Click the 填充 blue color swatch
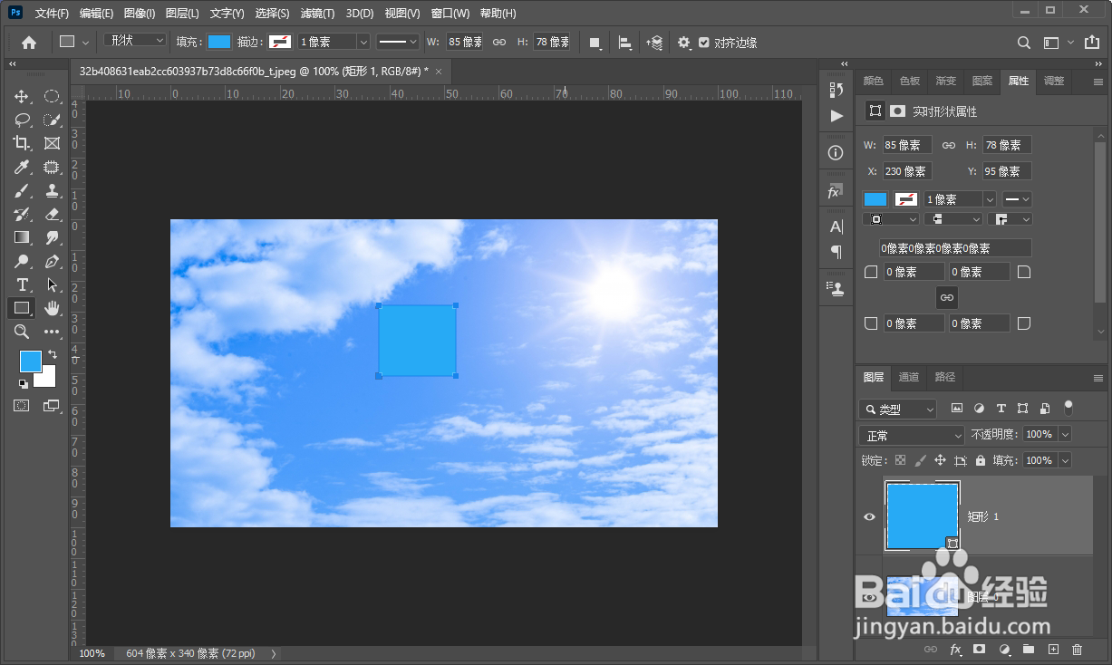The height and width of the screenshot is (665, 1112). 219,42
